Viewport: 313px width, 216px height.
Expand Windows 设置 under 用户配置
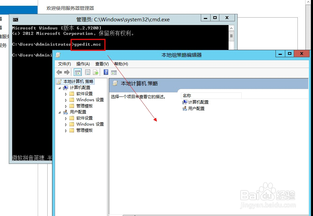point(66,124)
